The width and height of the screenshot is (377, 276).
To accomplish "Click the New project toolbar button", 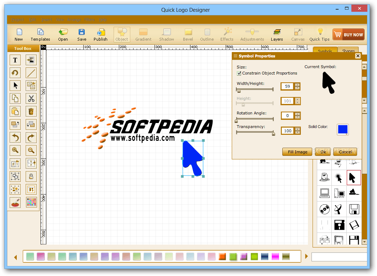I will 19,35.
